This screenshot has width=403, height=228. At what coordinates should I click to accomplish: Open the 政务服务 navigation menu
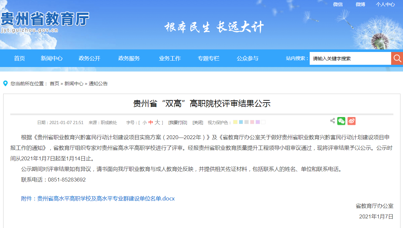pyautogui.click(x=129, y=58)
